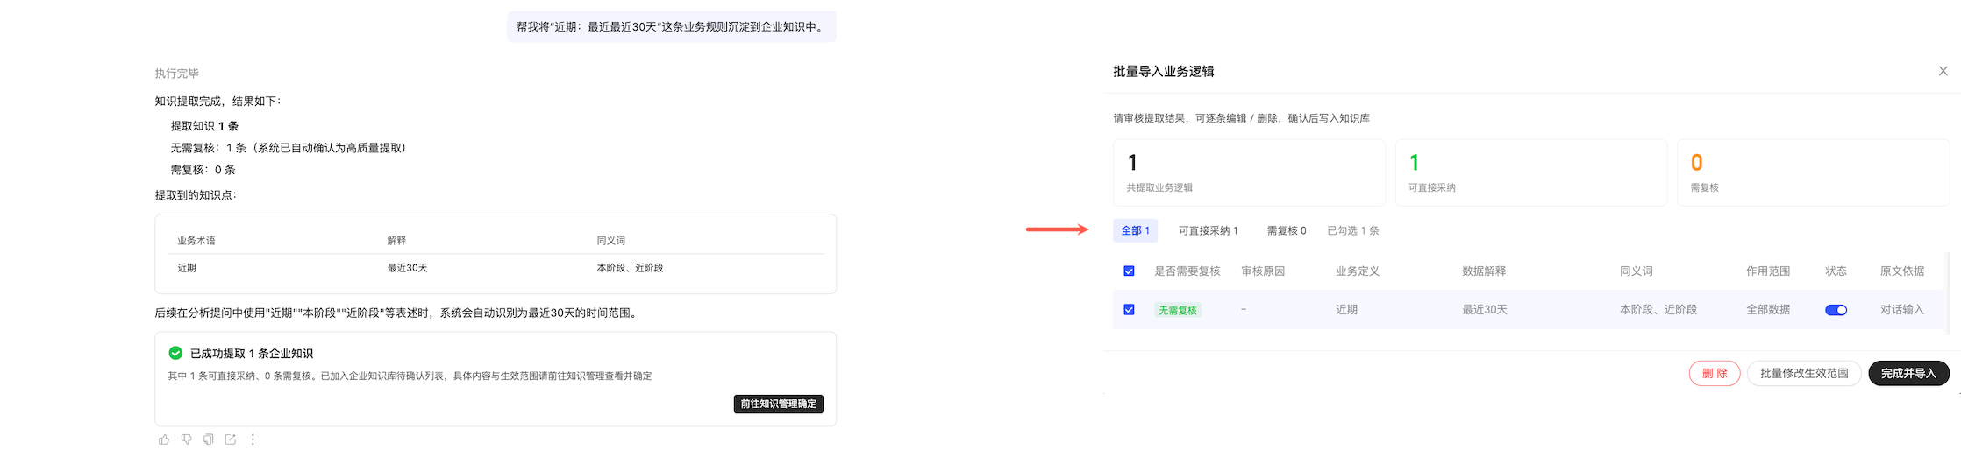The height and width of the screenshot is (450, 1961).
Task: Click 最近30天 cell in dialog table
Action: (1484, 310)
